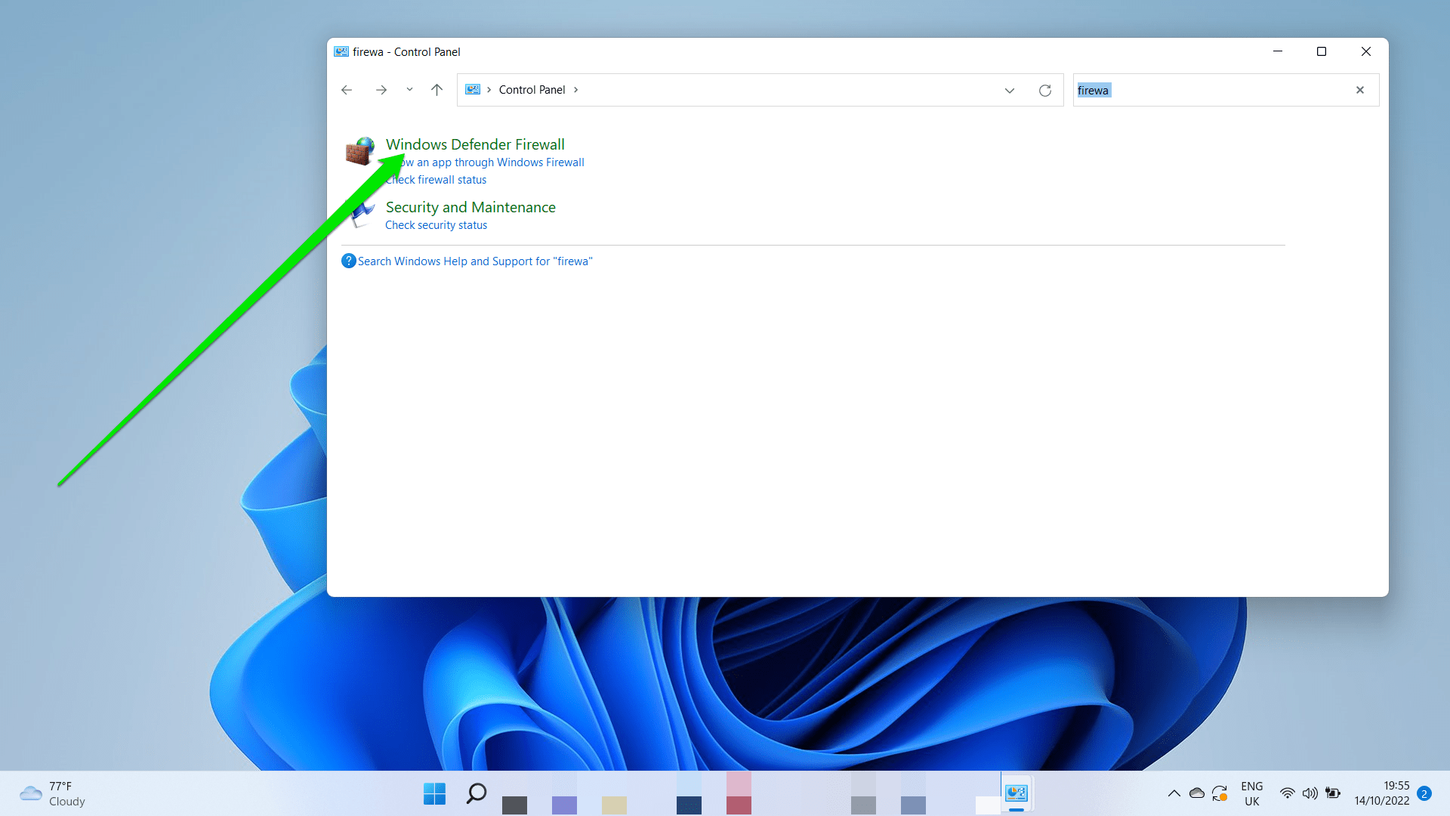Clear the search box with the X
Image resolution: width=1450 pixels, height=816 pixels.
click(1360, 90)
